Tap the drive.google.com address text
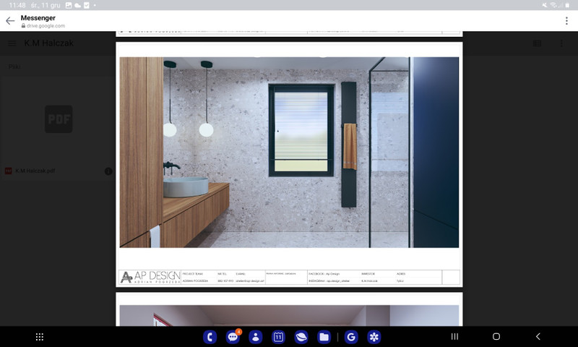The width and height of the screenshot is (578, 347). (x=48, y=25)
